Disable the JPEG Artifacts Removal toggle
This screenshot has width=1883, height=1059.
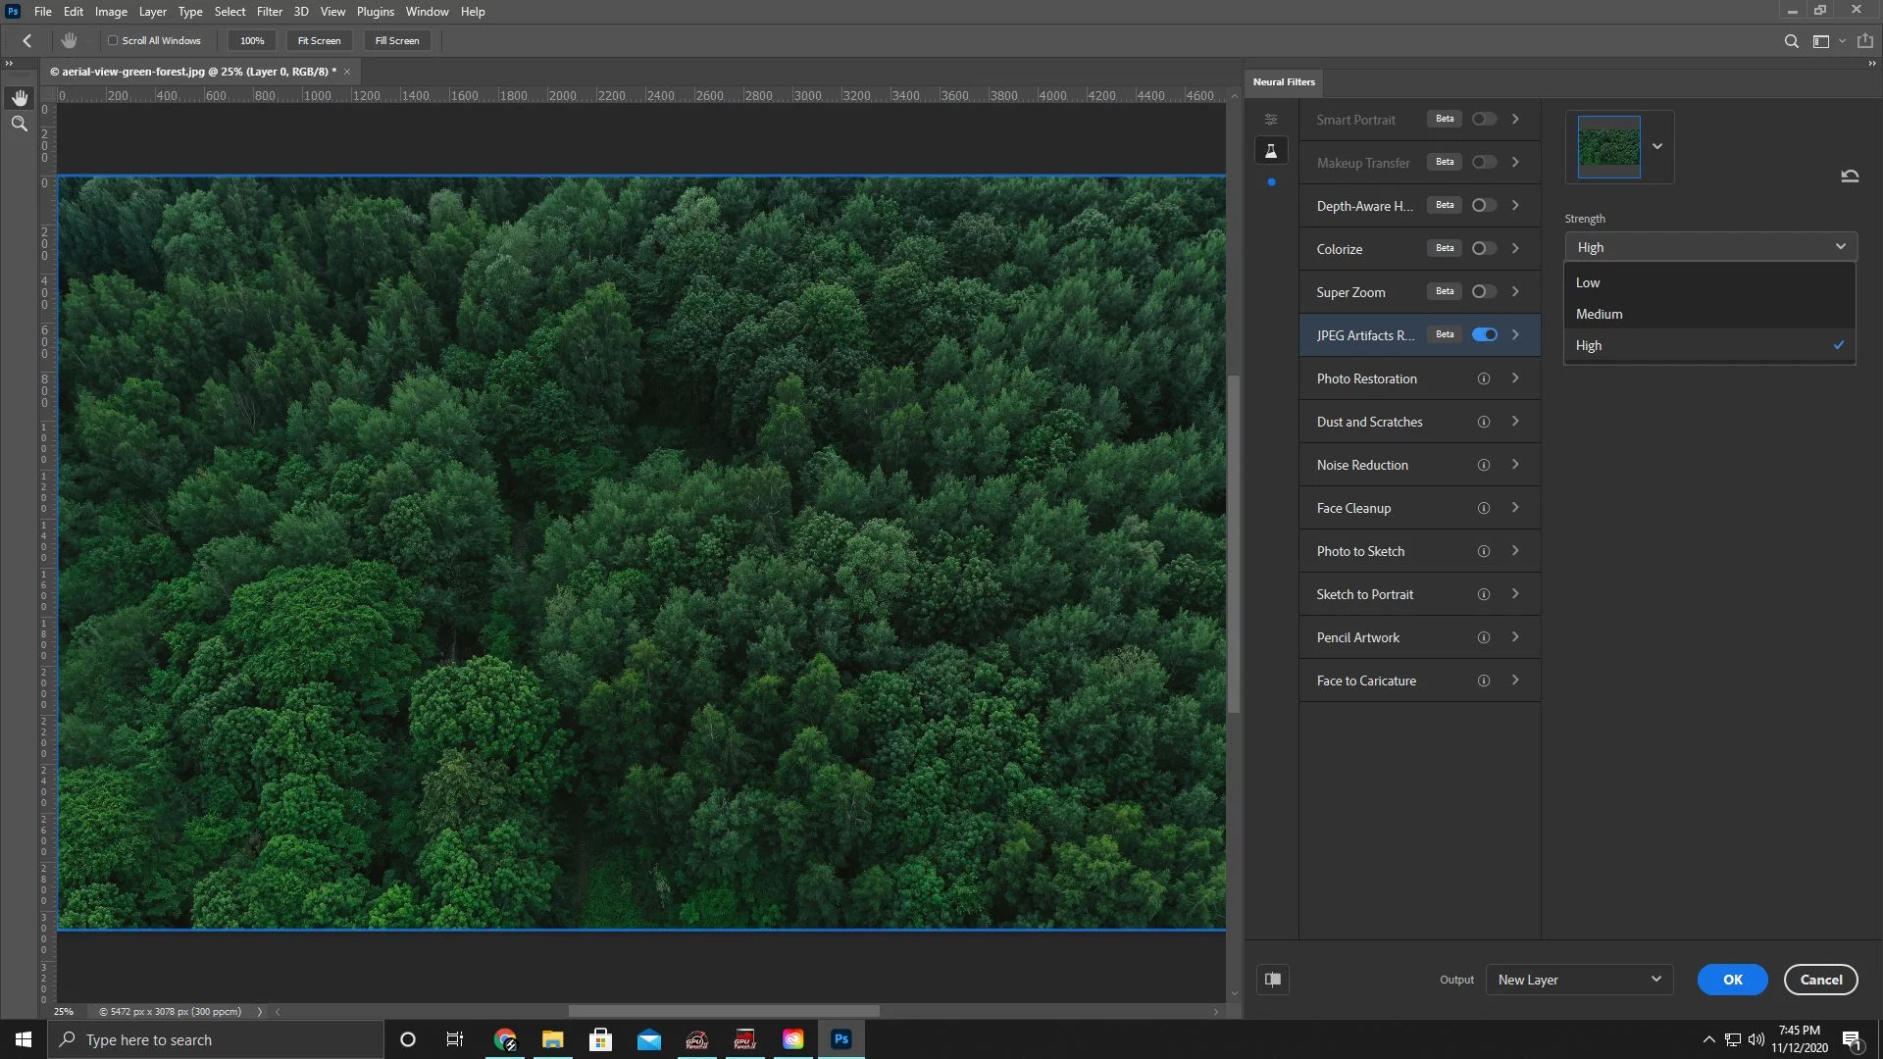[1484, 335]
